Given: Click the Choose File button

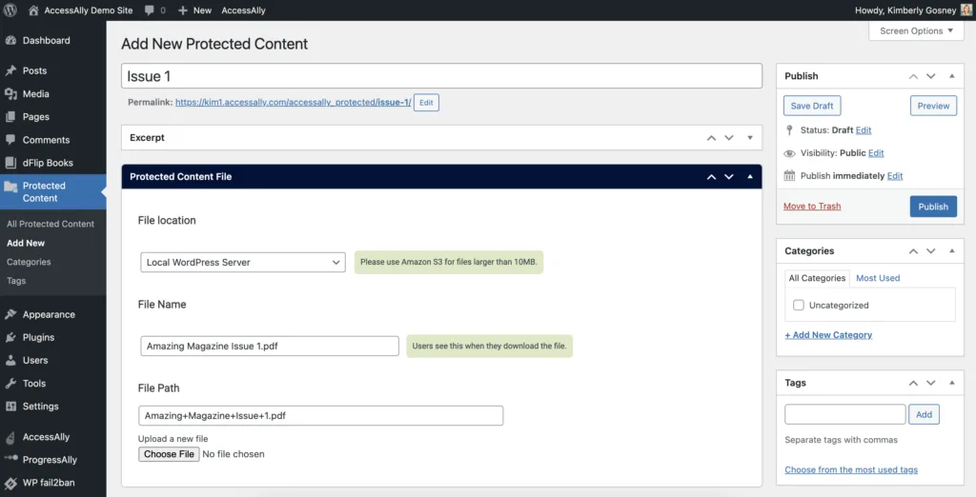Looking at the screenshot, I should (x=169, y=454).
